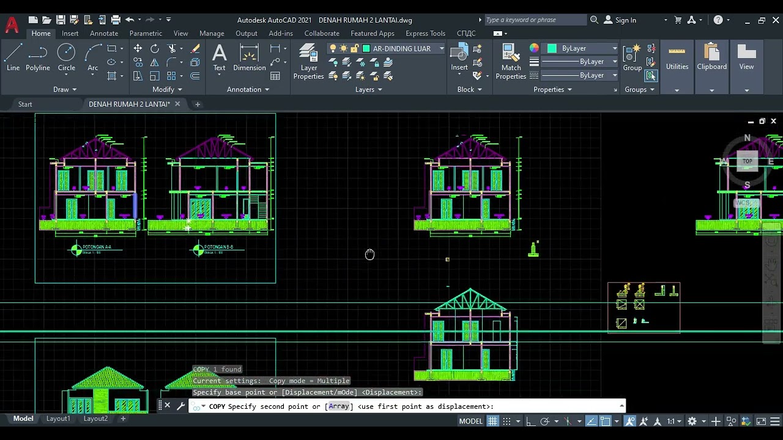Open the Autodesk App Store cart icon
Screen dimensions: 783x440
point(678,20)
